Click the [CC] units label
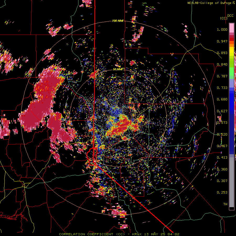This screenshot has height=236, width=236. (224, 18)
